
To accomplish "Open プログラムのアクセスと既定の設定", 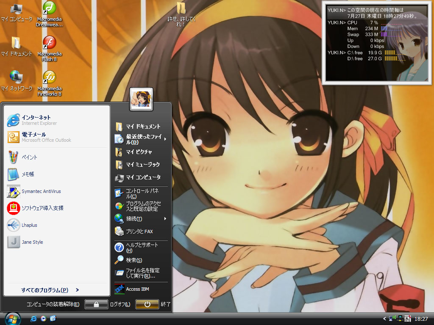I will pos(141,206).
